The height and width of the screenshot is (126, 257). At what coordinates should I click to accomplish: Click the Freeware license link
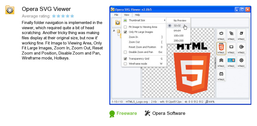click(x=127, y=113)
